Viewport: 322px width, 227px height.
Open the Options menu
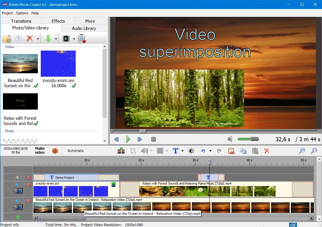[22, 13]
